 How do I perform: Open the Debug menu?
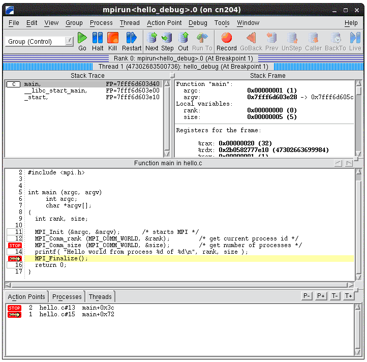click(198, 23)
